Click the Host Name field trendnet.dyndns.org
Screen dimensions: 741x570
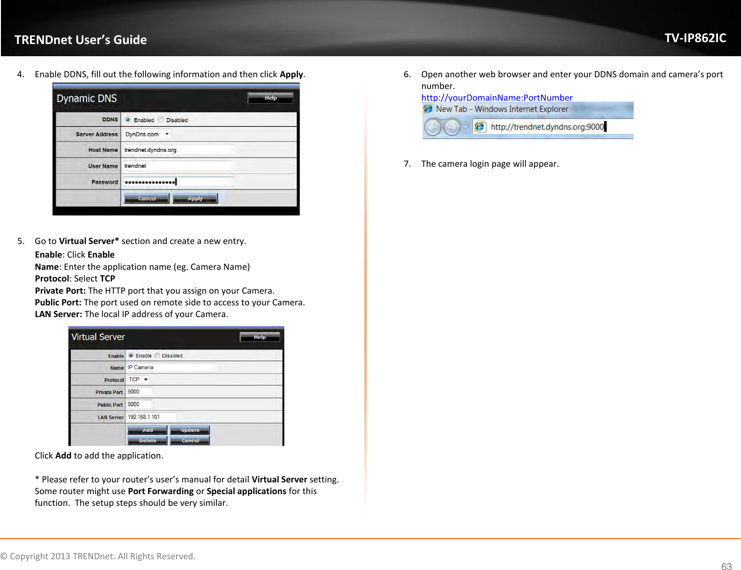tap(178, 150)
